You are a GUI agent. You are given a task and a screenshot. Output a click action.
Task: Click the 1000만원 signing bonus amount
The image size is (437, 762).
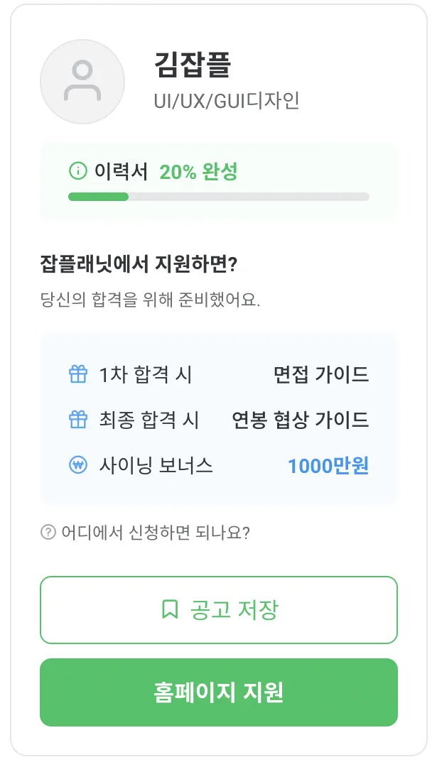tap(328, 466)
